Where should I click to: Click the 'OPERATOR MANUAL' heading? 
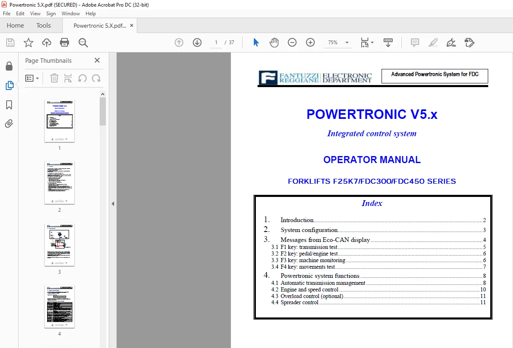(372, 160)
